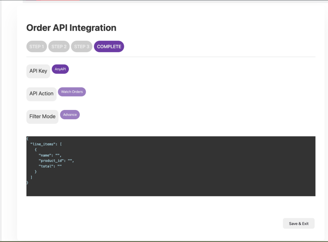Click the Watch Orders action badge
The image size is (328, 242).
pos(72,92)
